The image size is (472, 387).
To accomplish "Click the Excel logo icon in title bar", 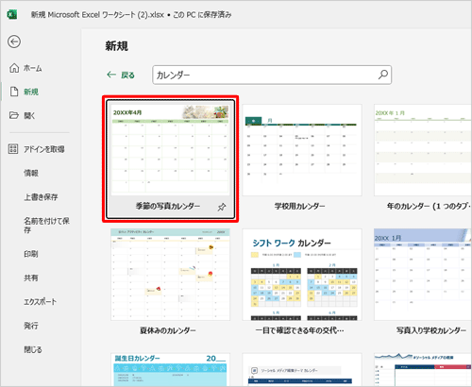I will tap(12, 14).
